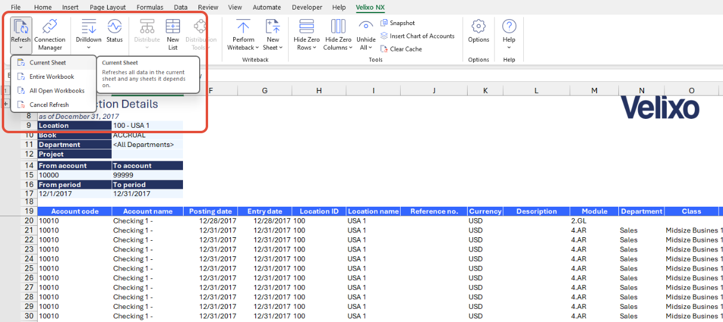
Task: Take a Snapshot
Action: tap(397, 23)
